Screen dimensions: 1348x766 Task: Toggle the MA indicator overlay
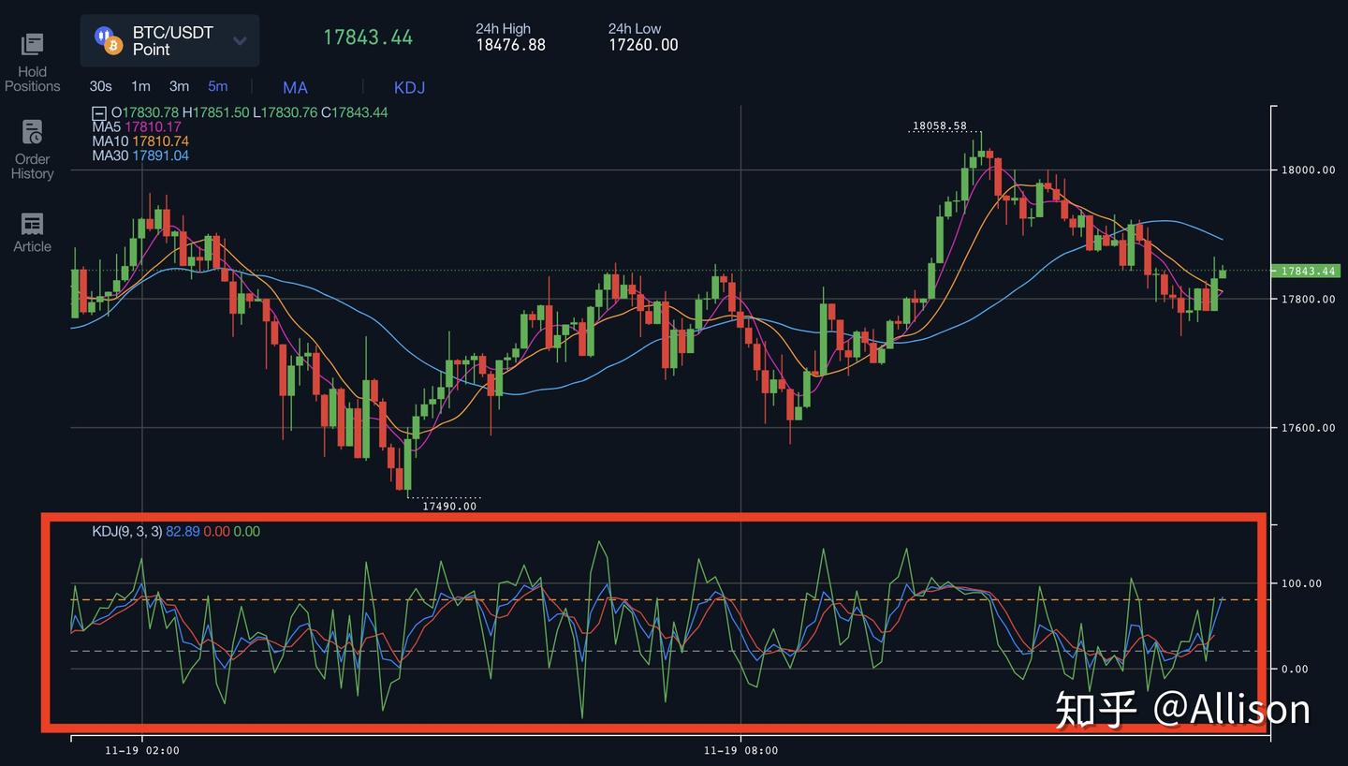point(294,87)
